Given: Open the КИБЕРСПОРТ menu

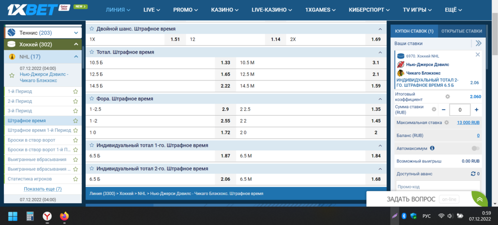Looking at the screenshot, I should [x=369, y=10].
